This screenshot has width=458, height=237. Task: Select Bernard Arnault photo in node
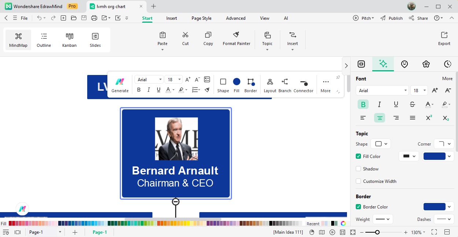click(x=176, y=139)
